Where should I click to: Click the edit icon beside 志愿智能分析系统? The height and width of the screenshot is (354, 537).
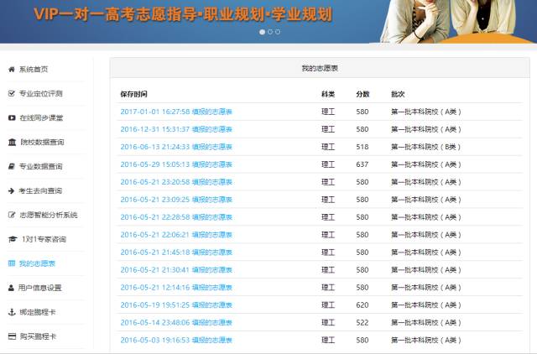pos(12,215)
